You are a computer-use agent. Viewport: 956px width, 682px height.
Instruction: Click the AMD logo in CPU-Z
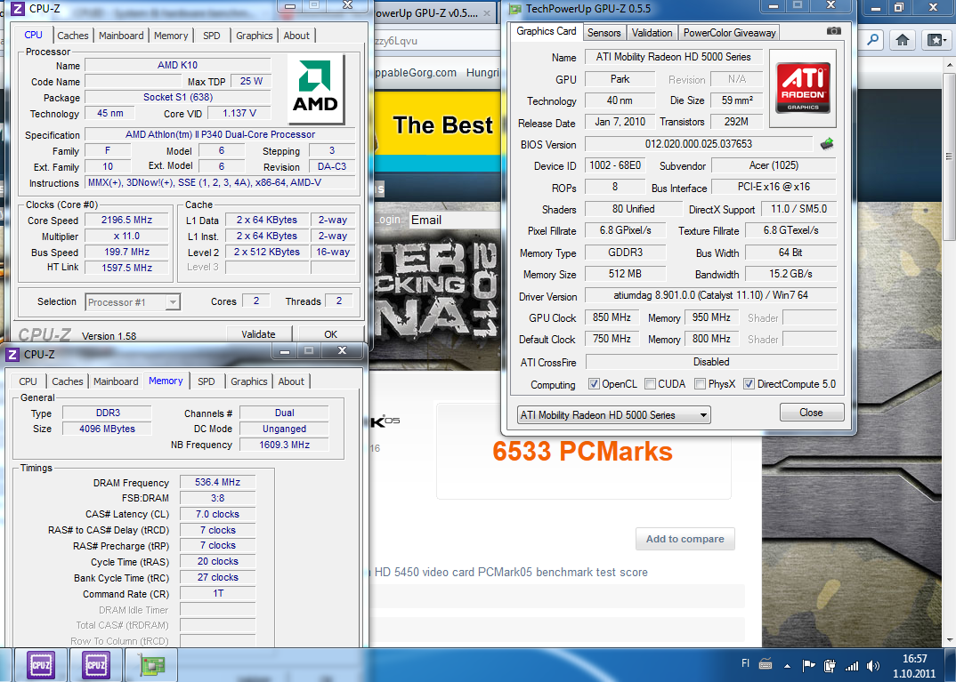click(x=314, y=87)
